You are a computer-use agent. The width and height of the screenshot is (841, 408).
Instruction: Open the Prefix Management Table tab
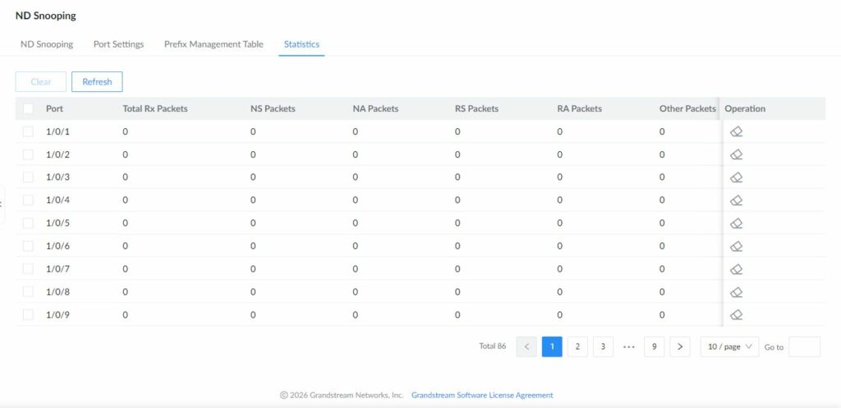click(x=214, y=44)
